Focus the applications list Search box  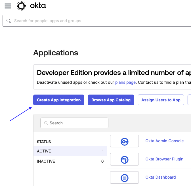point(77,123)
